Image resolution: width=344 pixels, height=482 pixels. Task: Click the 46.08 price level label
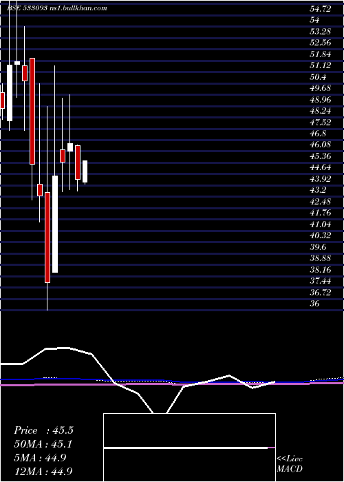pos(321,145)
